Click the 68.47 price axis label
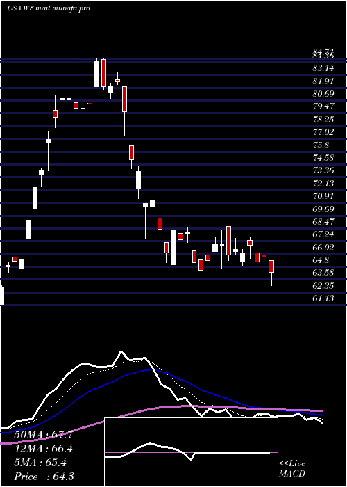The width and height of the screenshot is (347, 487). [x=323, y=222]
